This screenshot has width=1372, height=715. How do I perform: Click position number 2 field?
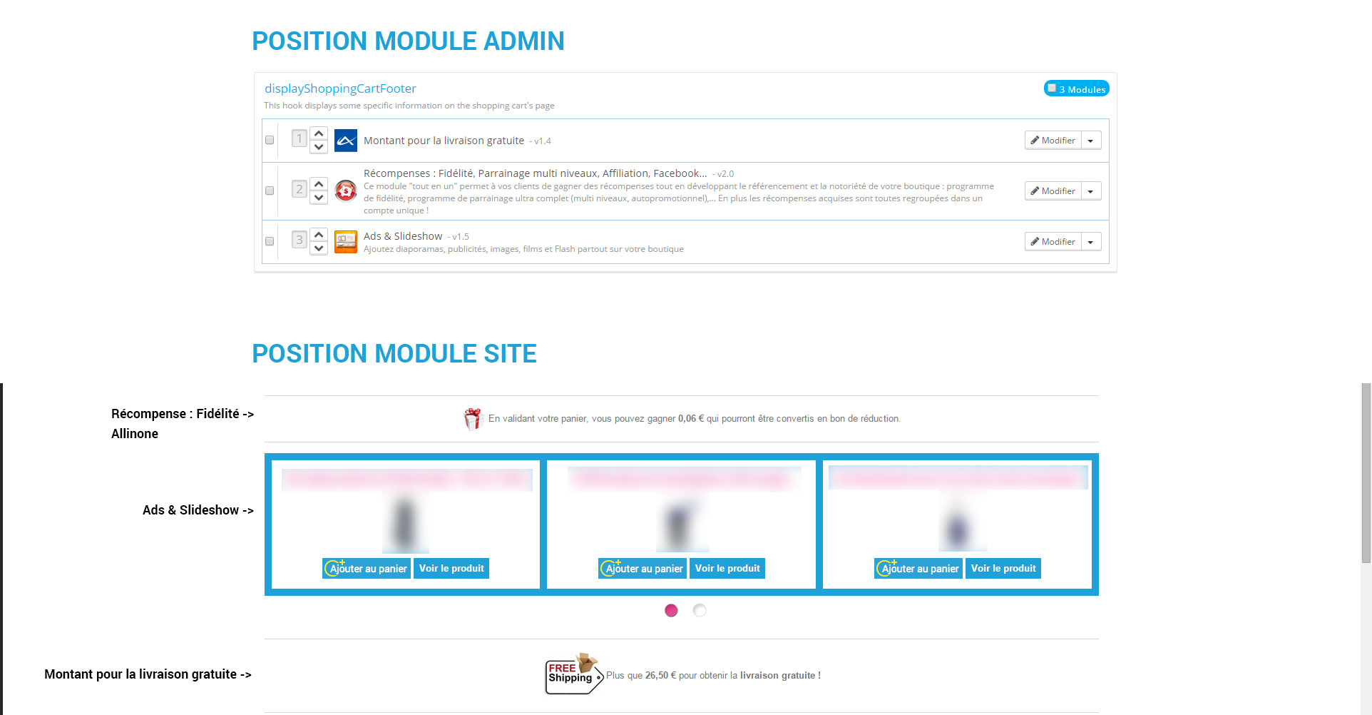[x=300, y=189]
